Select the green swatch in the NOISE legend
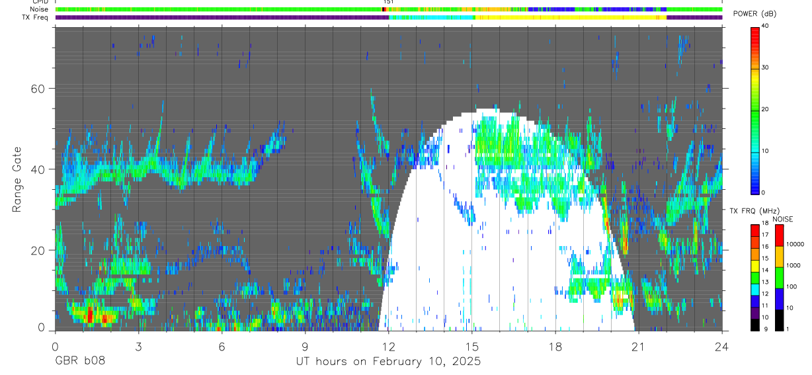 [779, 277]
